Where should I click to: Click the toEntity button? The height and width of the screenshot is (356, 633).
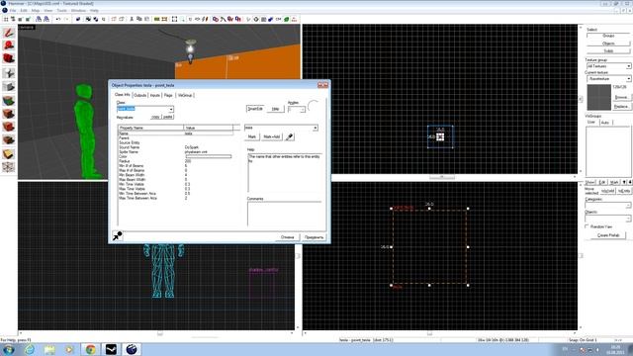624,191
